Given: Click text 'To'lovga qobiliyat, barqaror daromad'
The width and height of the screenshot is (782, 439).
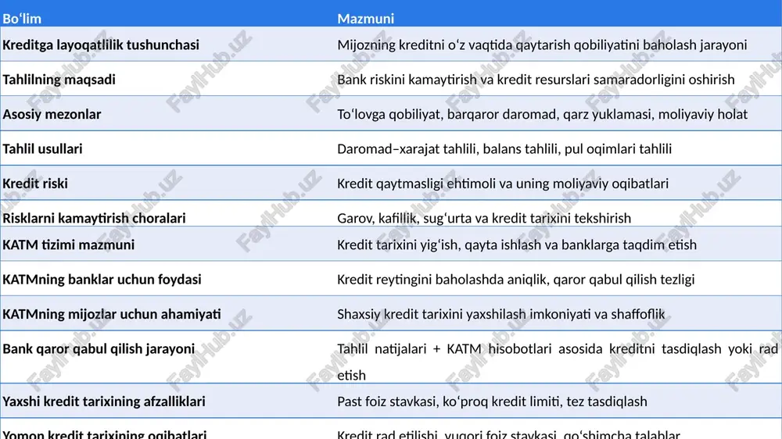Looking at the screenshot, I should 448,114.
